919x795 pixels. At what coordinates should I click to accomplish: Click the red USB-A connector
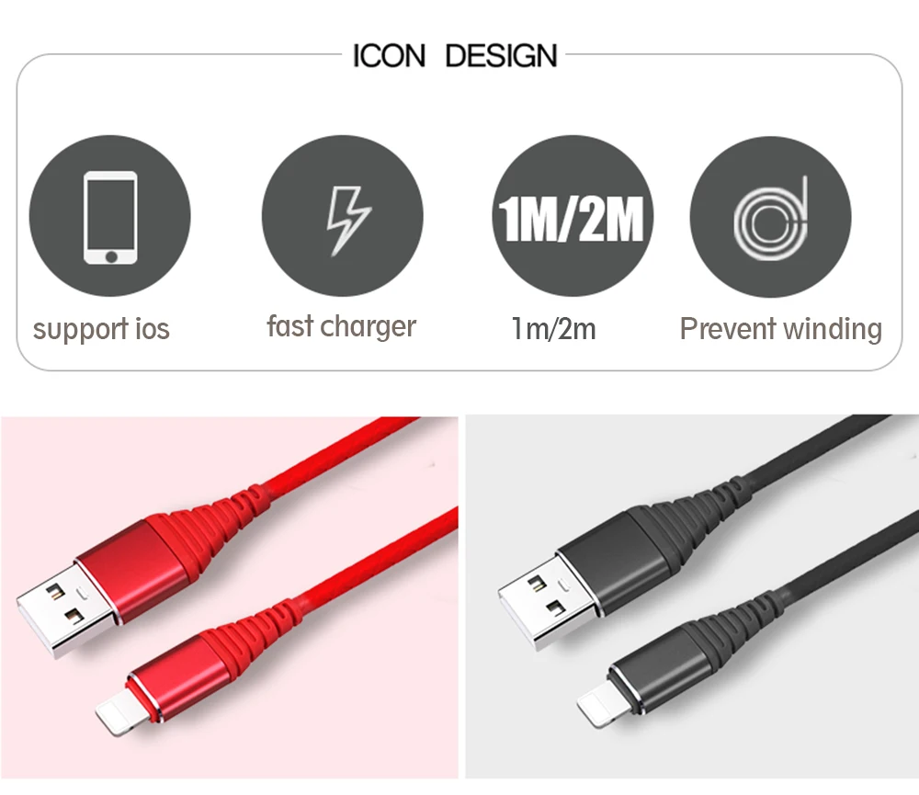pyautogui.click(x=65, y=609)
